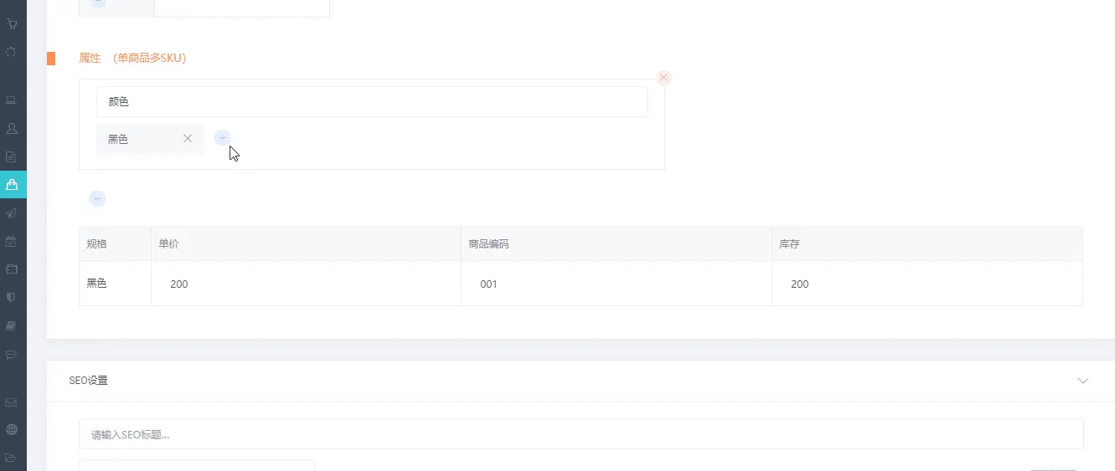Screen dimensions: 1115x471
Task: Open the document icon in sidebar
Action: 12,156
